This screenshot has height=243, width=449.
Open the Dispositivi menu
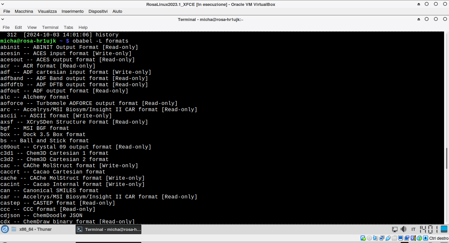(x=98, y=11)
